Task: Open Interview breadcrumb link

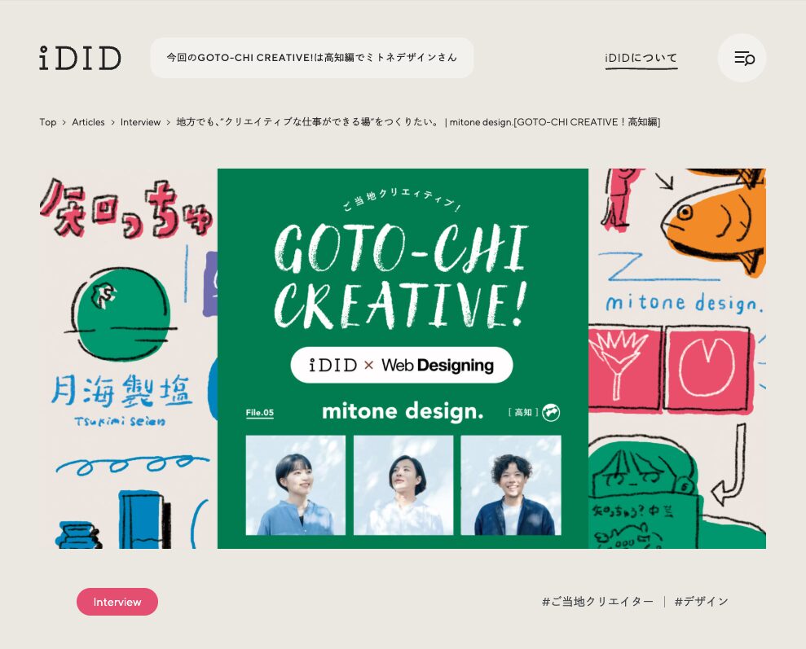Action: point(140,122)
